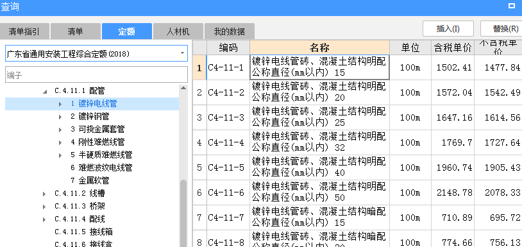Image resolution: width=522 pixels, height=247 pixels.
Task: Open the 清单 tab
Action: (x=75, y=31)
